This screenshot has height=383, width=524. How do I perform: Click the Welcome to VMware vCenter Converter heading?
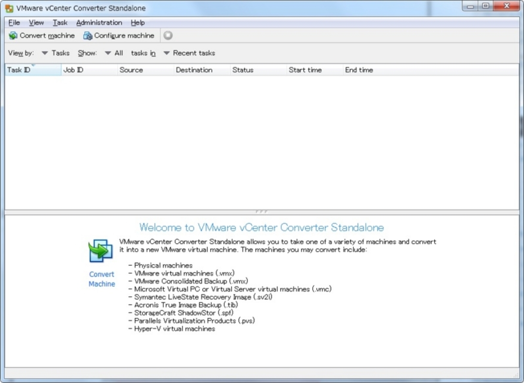[262, 227]
